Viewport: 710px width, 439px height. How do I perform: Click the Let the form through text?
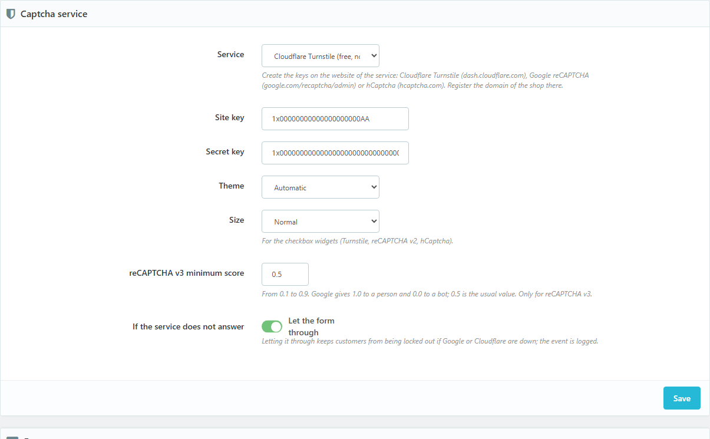pos(311,326)
